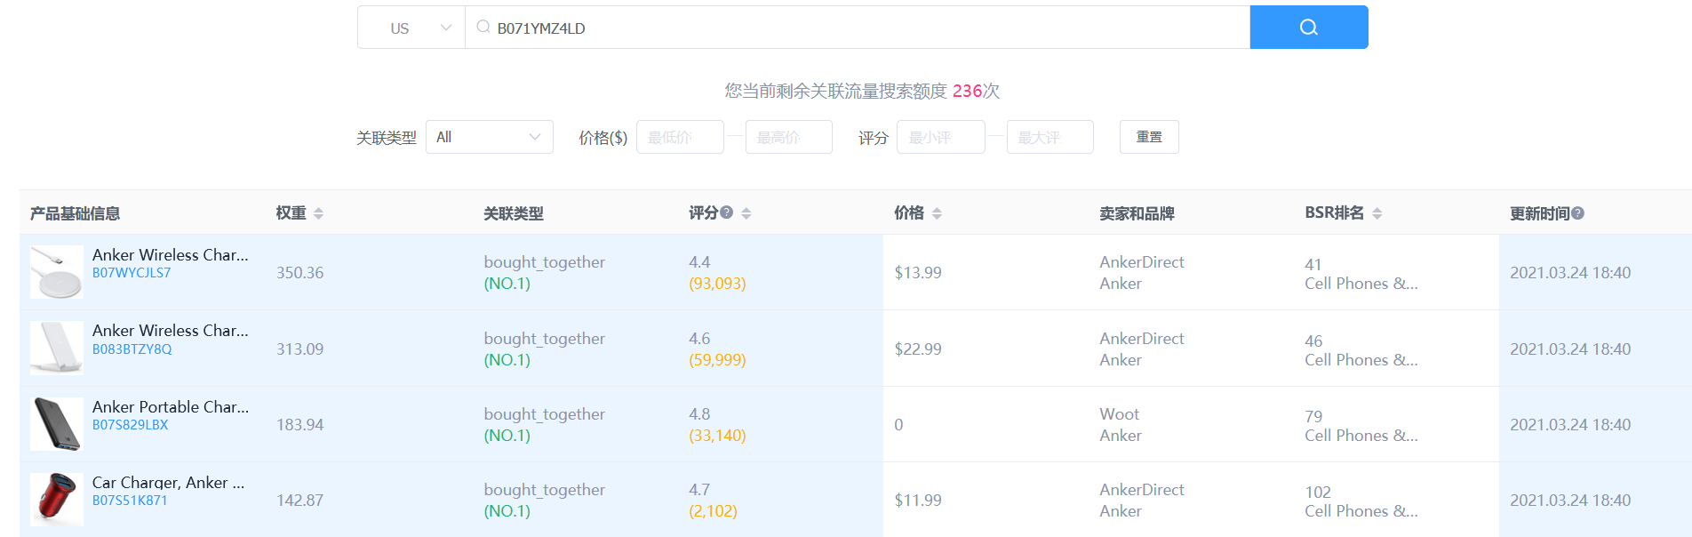
Task: Click the search field containing B071YMZ4LD
Action: tap(800, 27)
